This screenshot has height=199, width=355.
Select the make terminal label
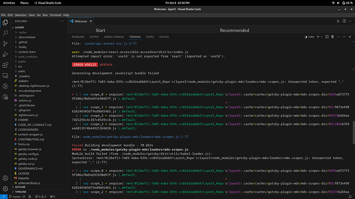tap(309, 37)
